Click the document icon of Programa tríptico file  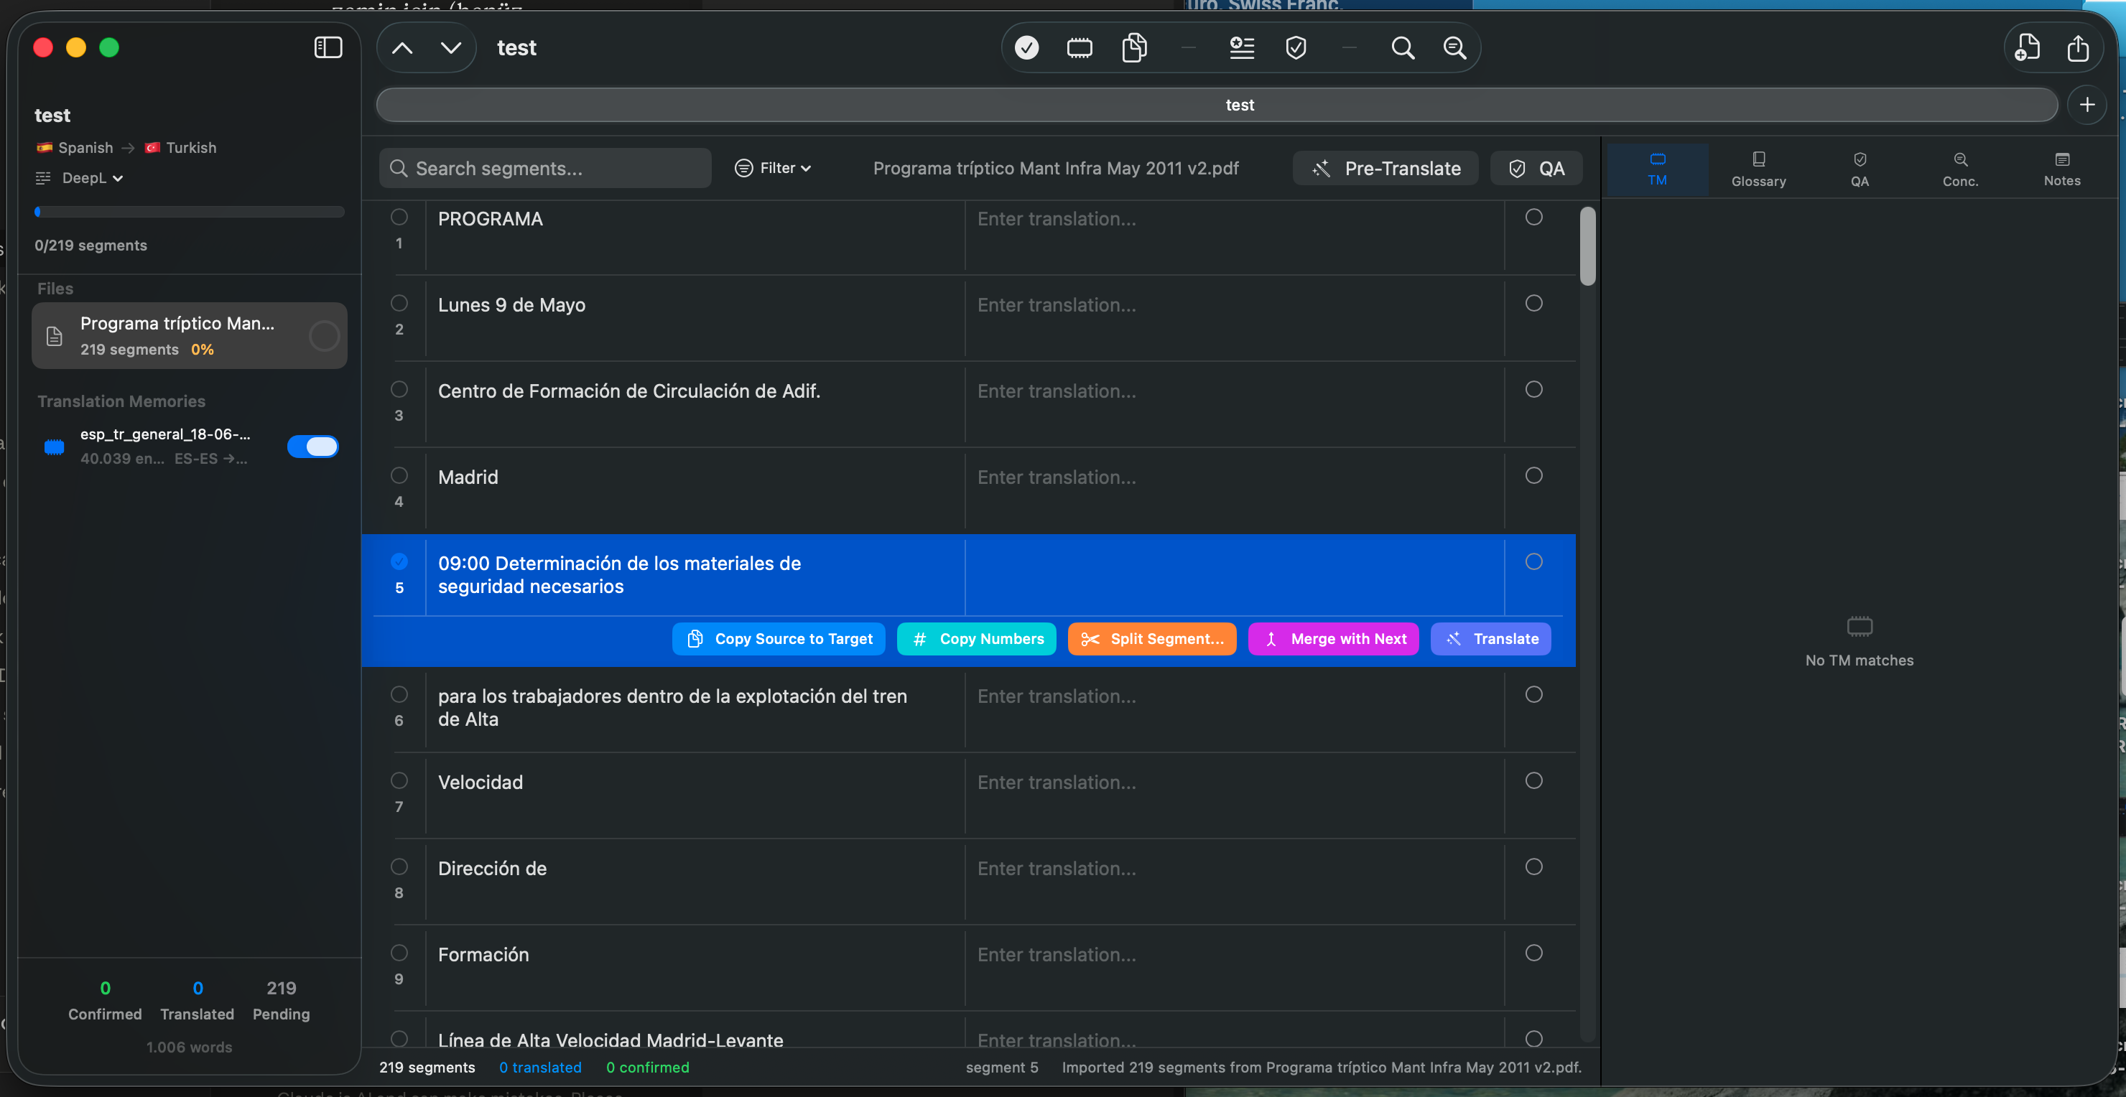coord(55,336)
